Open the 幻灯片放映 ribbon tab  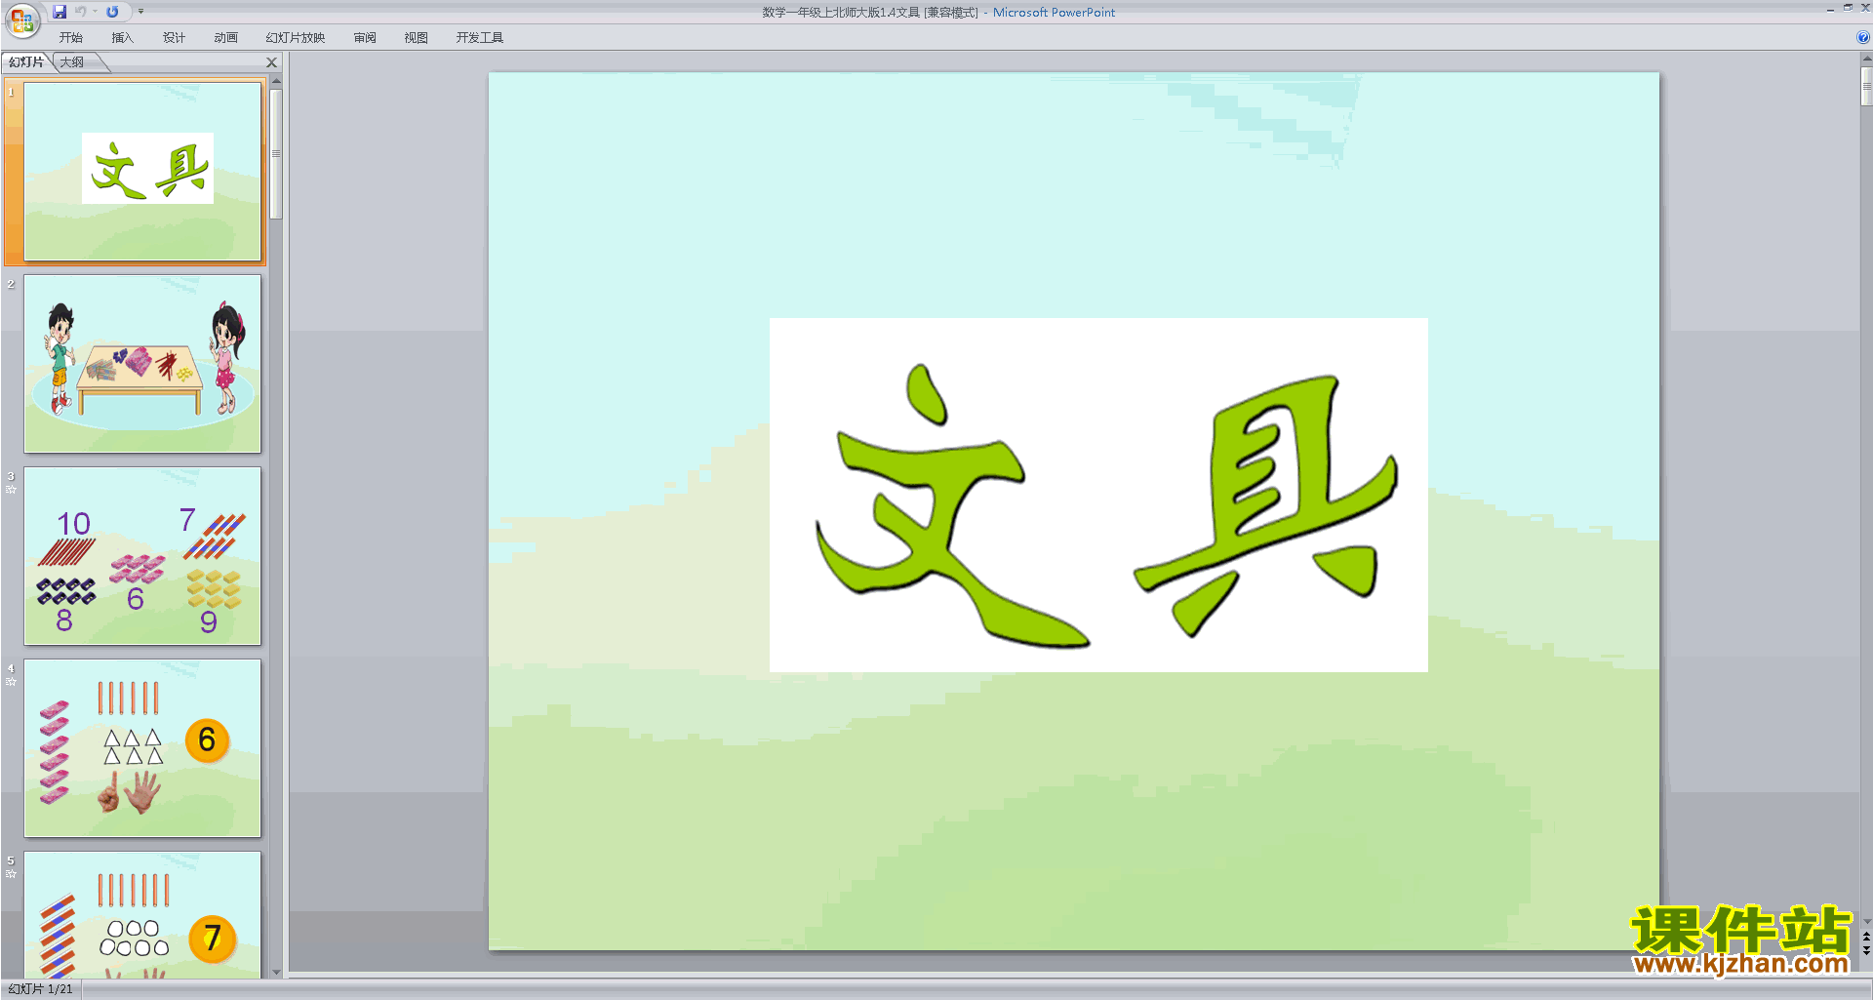pos(296,38)
